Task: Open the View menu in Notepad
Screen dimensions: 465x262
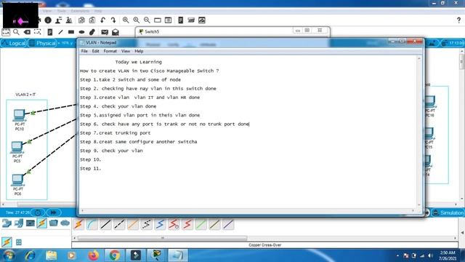Action: click(126, 51)
